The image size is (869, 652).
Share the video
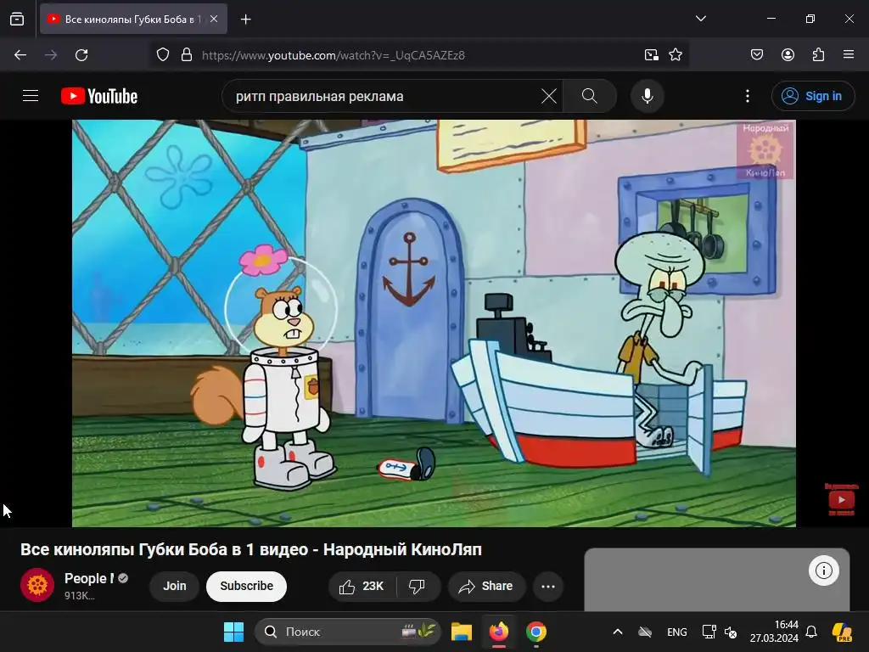(x=486, y=586)
